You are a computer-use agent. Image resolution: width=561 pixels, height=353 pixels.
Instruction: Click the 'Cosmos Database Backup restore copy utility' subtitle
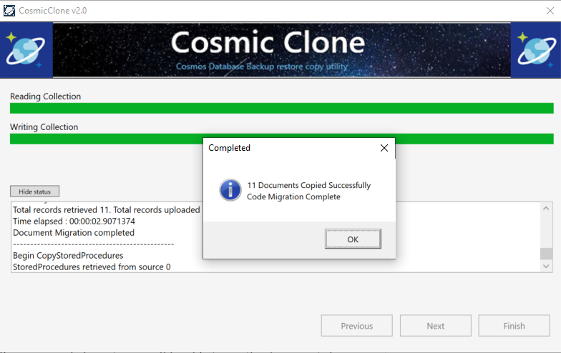[262, 66]
